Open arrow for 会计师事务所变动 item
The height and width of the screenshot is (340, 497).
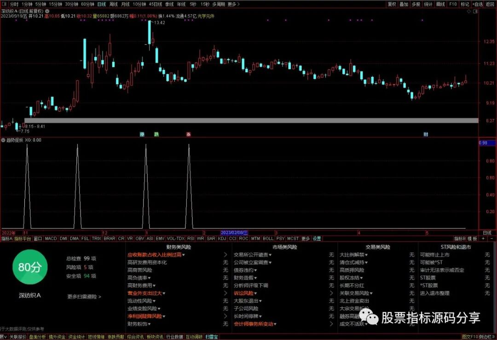(331, 324)
